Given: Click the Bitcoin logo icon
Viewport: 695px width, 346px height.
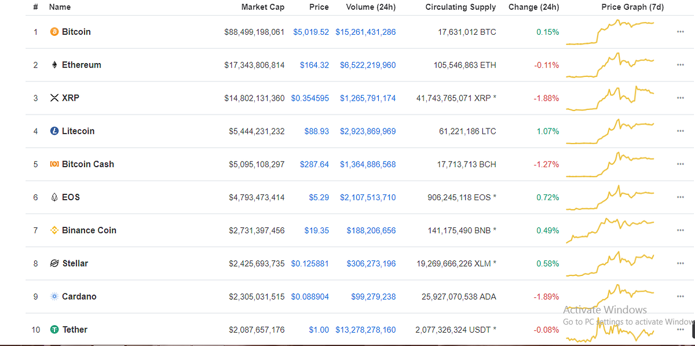Looking at the screenshot, I should 53,32.
